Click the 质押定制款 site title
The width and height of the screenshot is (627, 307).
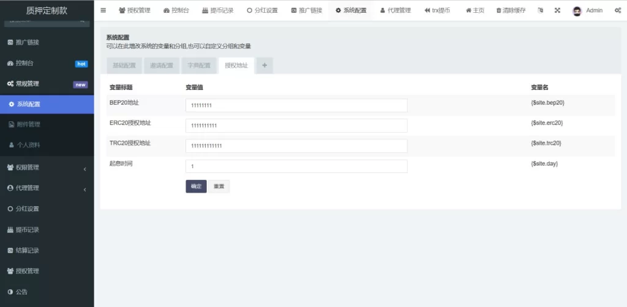(47, 11)
